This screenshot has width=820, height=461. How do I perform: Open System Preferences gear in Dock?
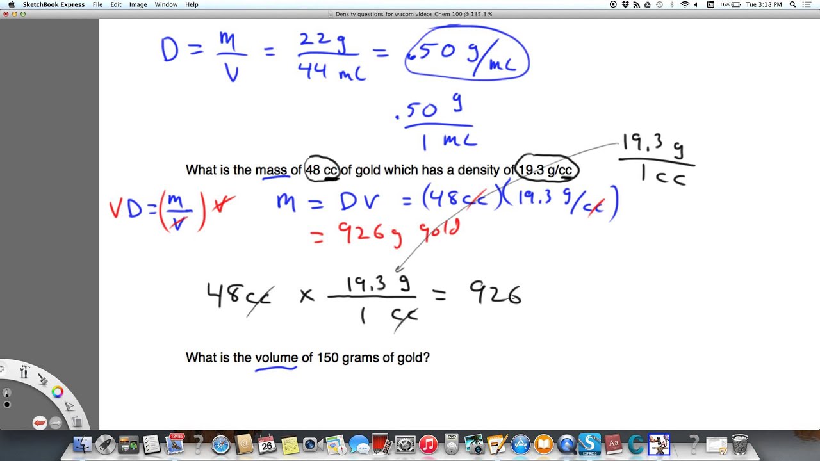pos(405,444)
